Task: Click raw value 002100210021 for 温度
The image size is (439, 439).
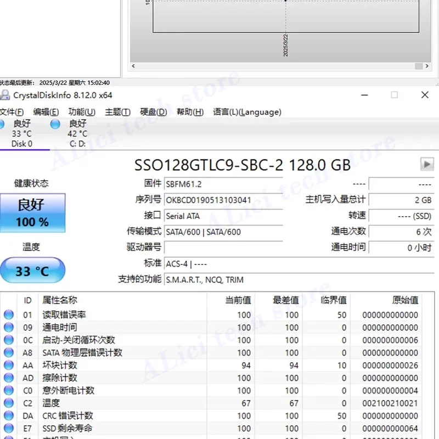Action: click(390, 403)
